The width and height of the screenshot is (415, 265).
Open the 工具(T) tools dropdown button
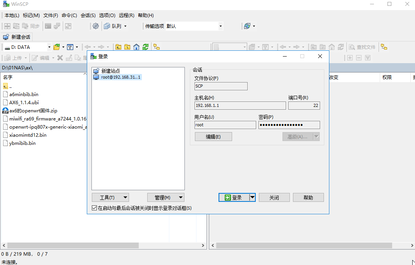pyautogui.click(x=110, y=198)
